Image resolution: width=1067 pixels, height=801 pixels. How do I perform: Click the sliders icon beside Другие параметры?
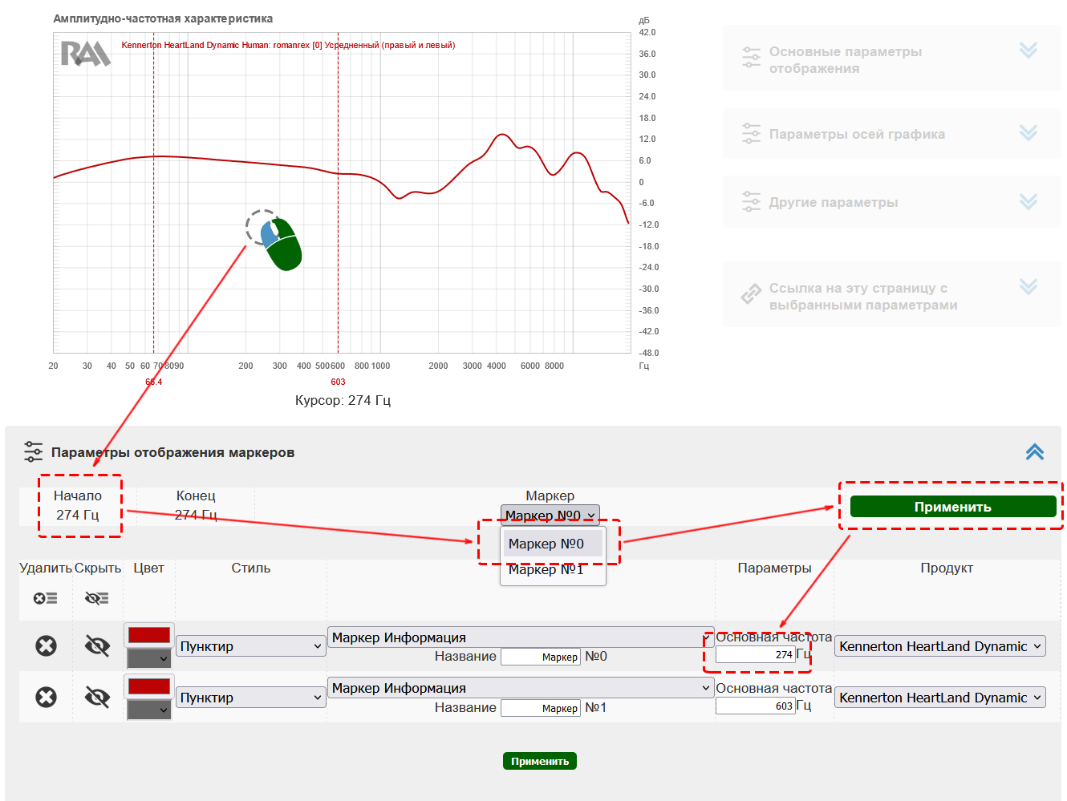coord(751,201)
